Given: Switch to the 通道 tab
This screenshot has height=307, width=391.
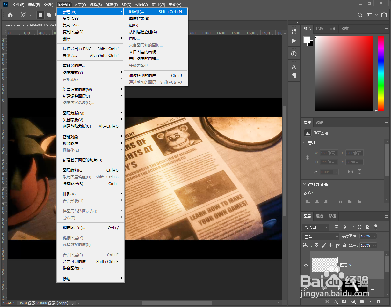Looking at the screenshot, I should 320,216.
